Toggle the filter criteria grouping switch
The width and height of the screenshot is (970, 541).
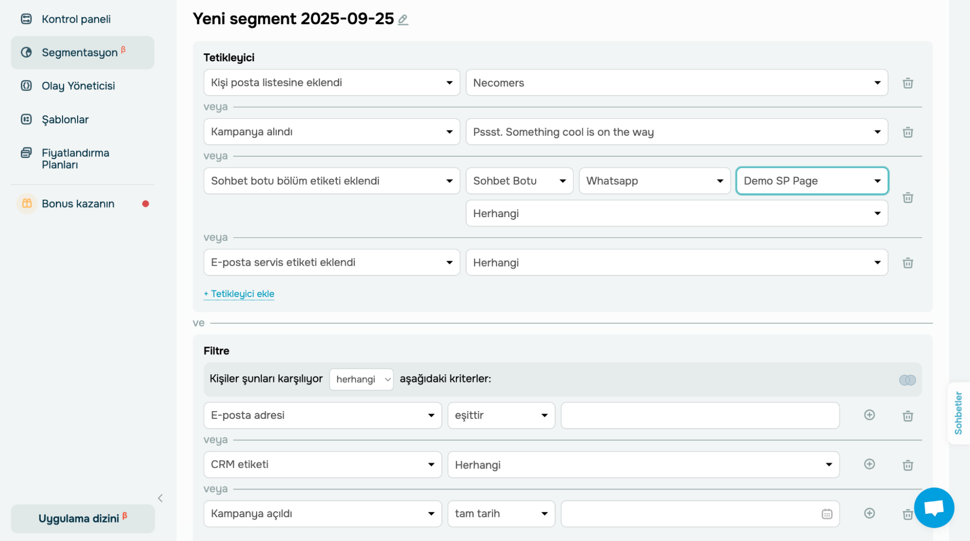(907, 380)
